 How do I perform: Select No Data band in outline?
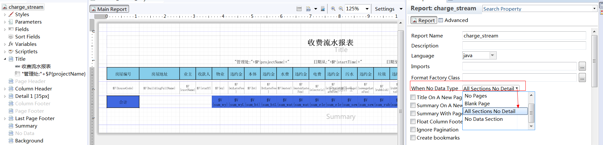coord(25,133)
